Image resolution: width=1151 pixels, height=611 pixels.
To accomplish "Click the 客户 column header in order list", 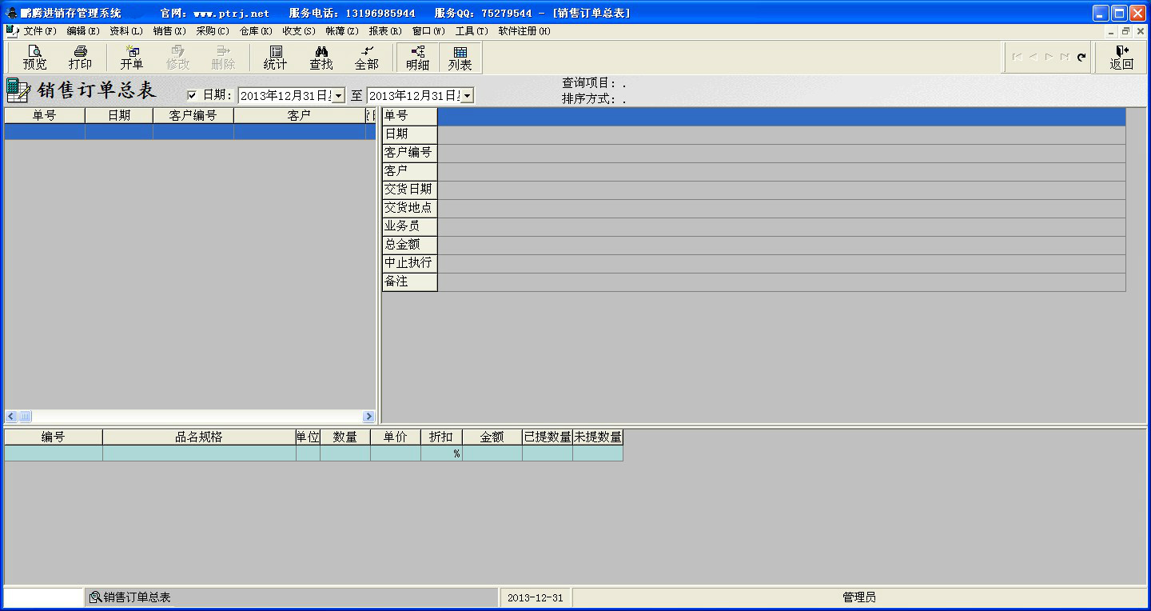I will click(299, 115).
